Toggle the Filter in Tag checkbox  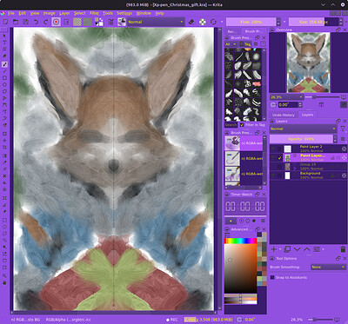tap(242, 125)
